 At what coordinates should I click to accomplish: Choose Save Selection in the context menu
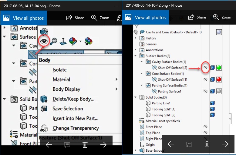(x=68, y=109)
